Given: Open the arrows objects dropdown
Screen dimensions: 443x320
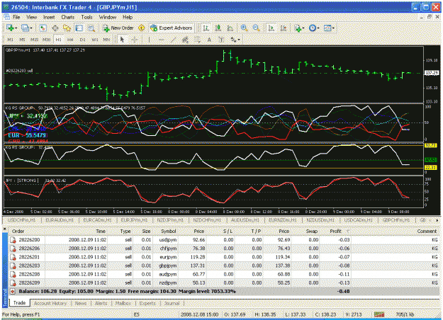Looking at the screenshot, I should (235, 40).
